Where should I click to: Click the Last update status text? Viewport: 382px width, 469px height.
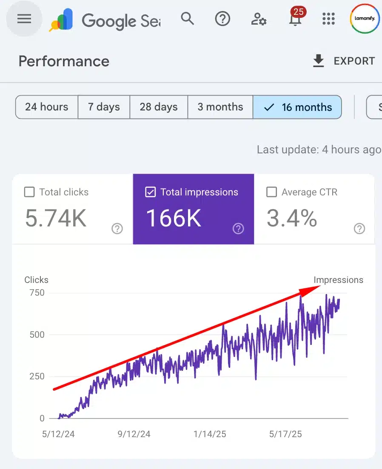coord(319,150)
